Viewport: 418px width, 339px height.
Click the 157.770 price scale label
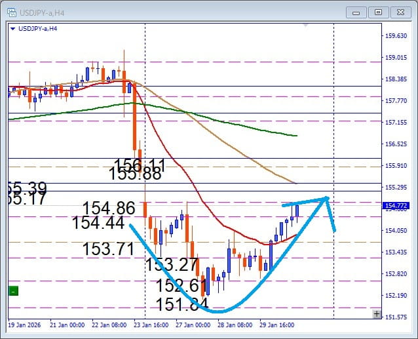coord(396,100)
